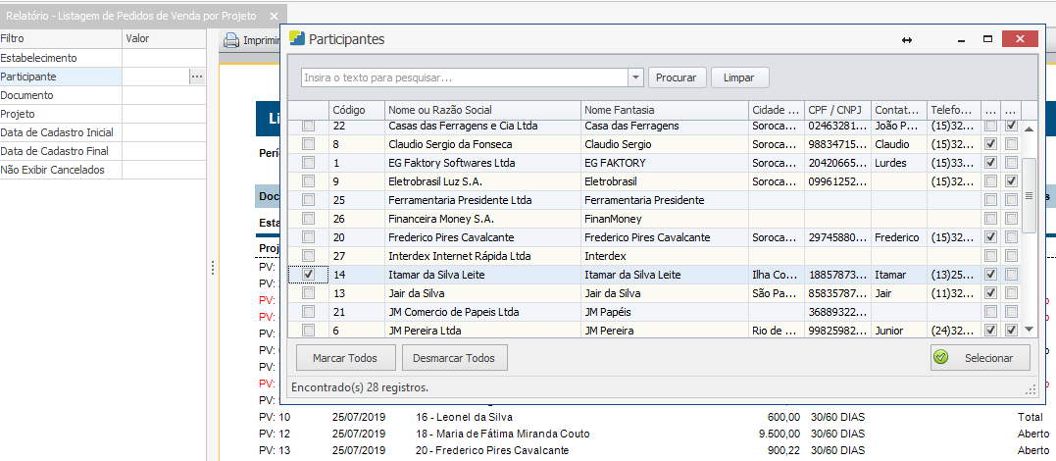Uncheck the Itamar da Silva Leite row
This screenshot has width=1056, height=461.
(x=309, y=275)
